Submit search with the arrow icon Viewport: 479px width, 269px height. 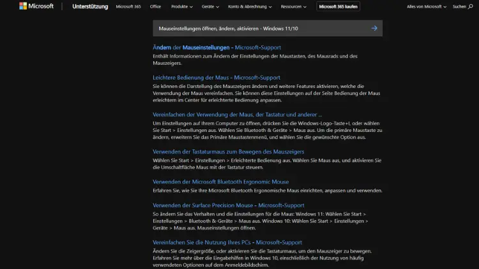[x=374, y=28]
